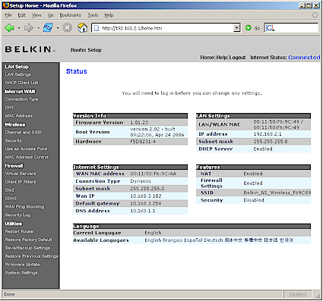Viewport: 323px width, 301px height.
Task: Click the Help link in router header
Action: [221, 58]
